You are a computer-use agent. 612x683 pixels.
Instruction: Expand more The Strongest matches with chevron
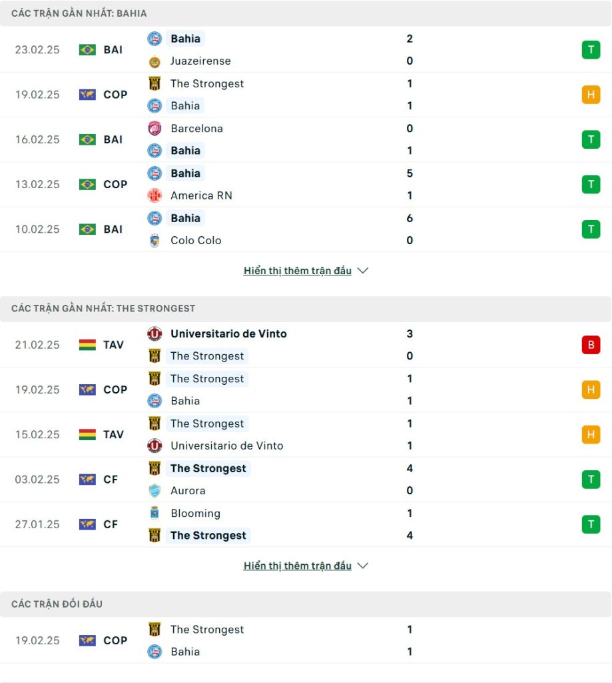click(x=363, y=566)
